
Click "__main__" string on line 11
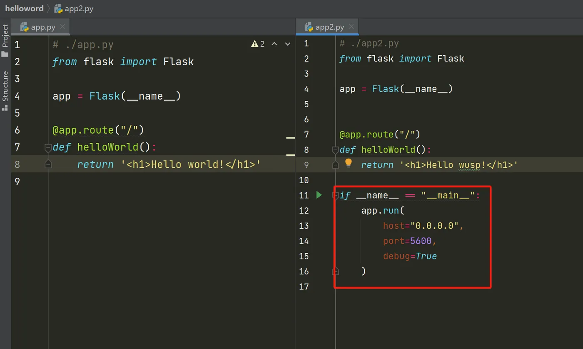448,195
